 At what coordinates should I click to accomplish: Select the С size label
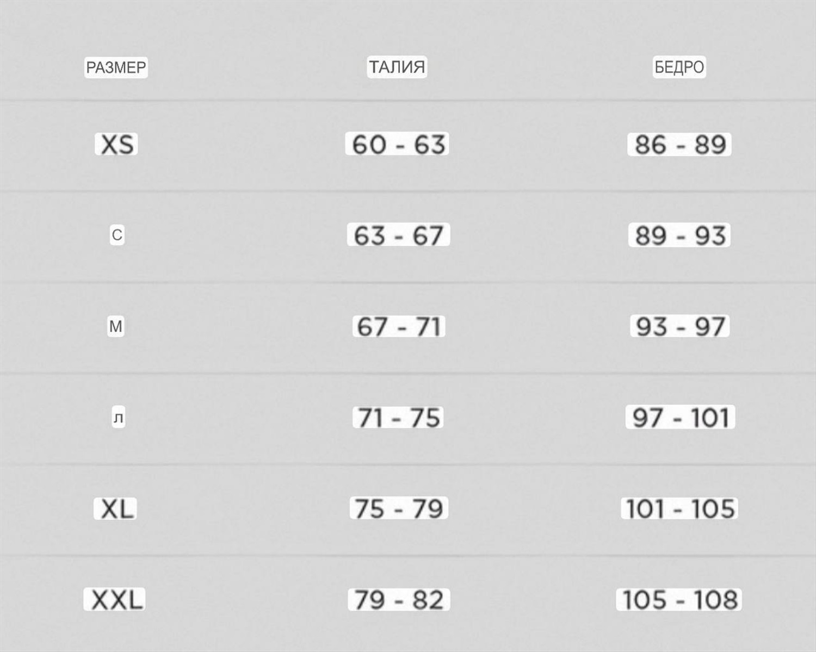(117, 235)
